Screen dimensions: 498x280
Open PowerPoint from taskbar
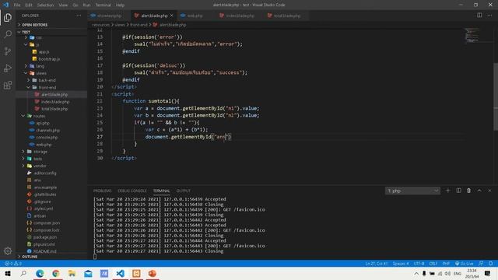pyautogui.click(x=153, y=273)
